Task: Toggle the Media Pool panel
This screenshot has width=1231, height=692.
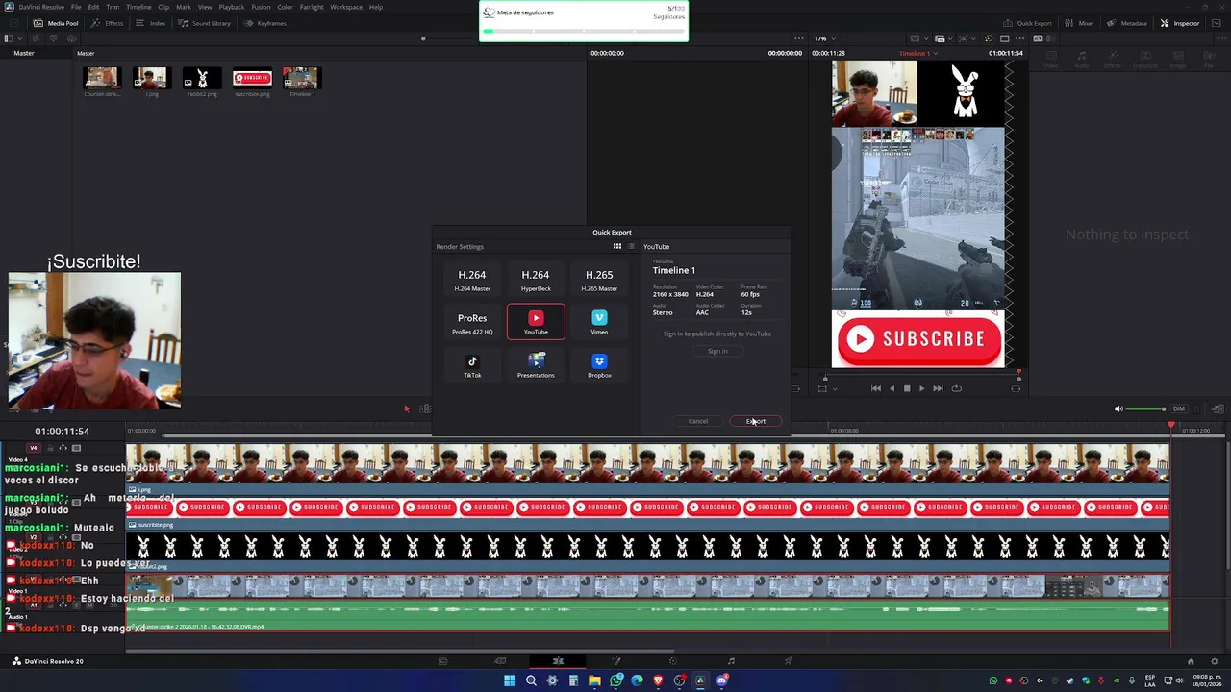Action: click(56, 23)
